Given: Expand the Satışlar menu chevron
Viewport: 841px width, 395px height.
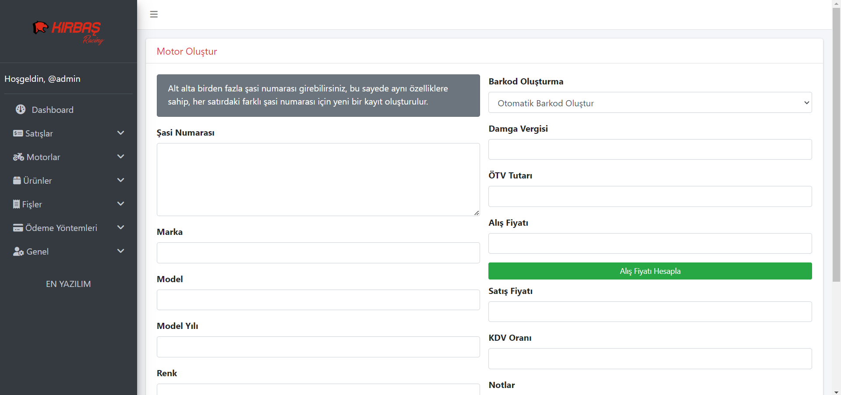Looking at the screenshot, I should pos(121,133).
